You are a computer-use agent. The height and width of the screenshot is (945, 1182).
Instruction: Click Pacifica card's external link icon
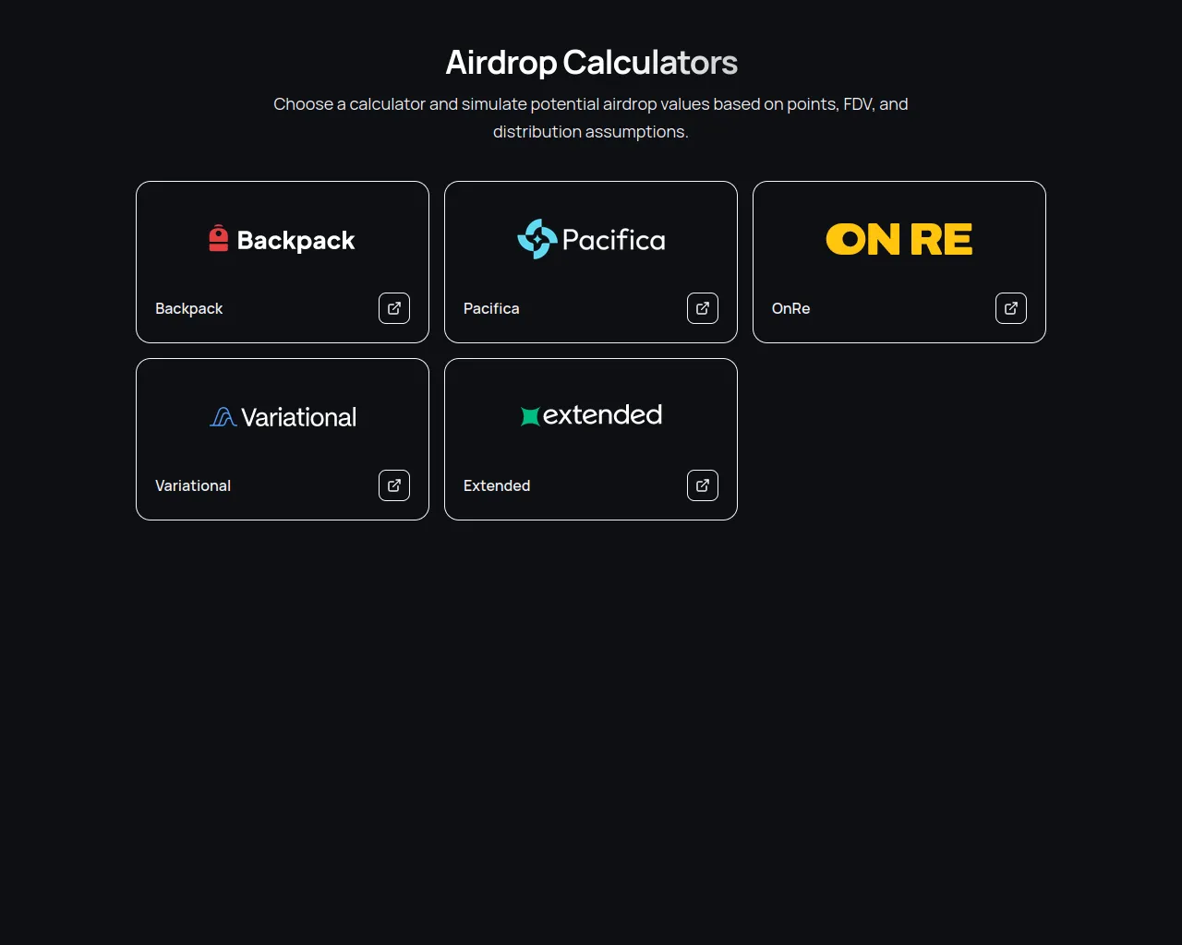click(703, 308)
